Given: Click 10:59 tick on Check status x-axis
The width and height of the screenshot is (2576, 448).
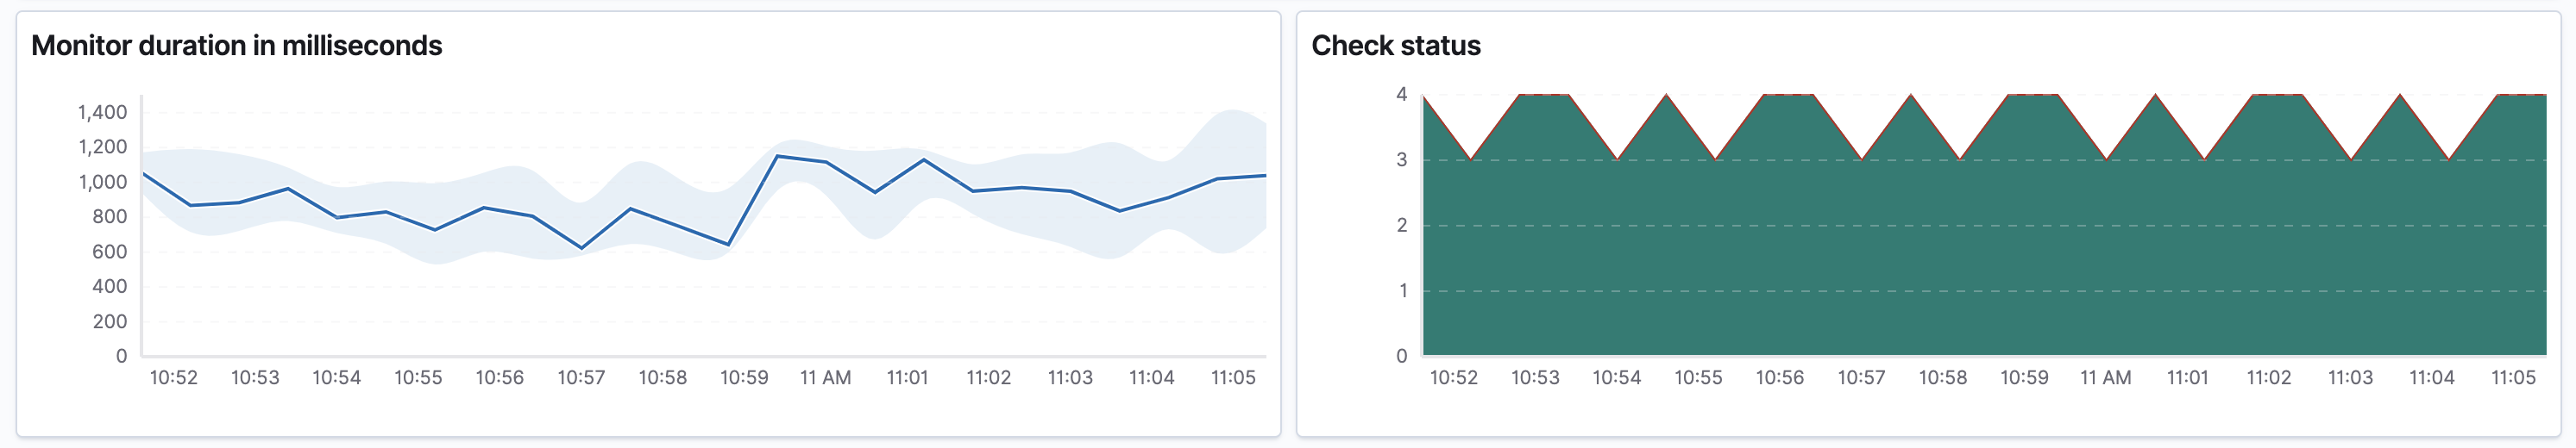Looking at the screenshot, I should tap(2024, 378).
